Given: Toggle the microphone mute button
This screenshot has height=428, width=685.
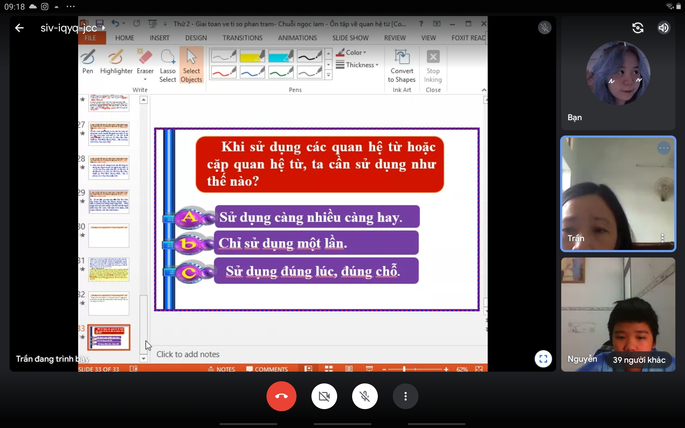Looking at the screenshot, I should pyautogui.click(x=365, y=396).
